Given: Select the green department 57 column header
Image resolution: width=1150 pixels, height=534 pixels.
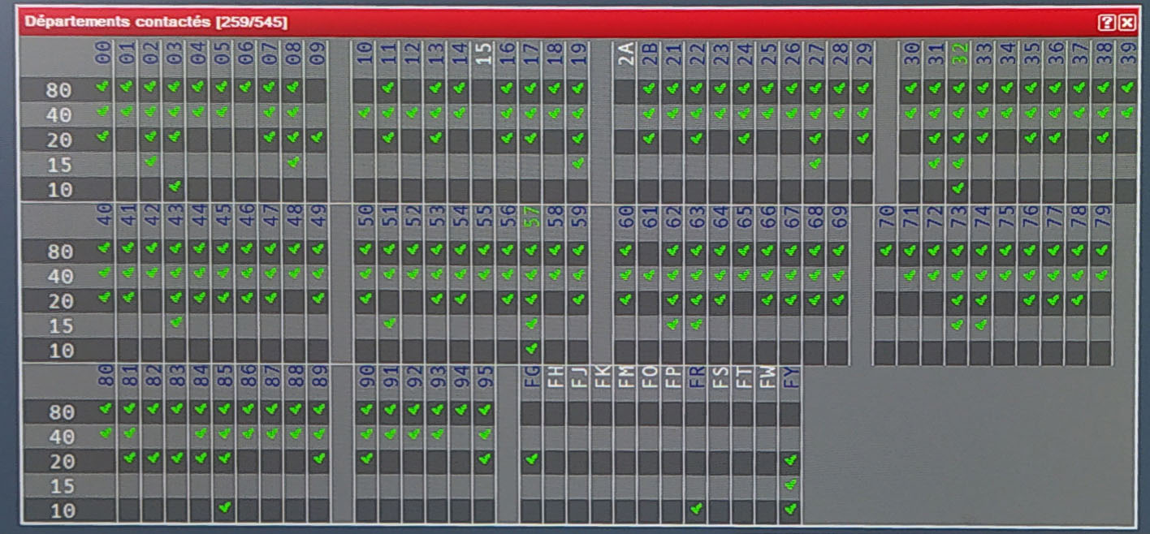Looking at the screenshot, I should 532,216.
